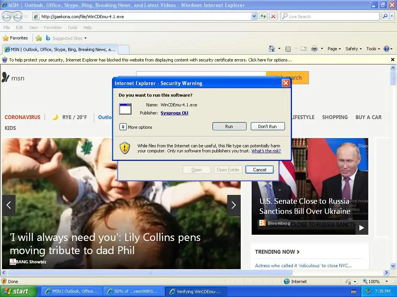Open the Tools menu in menu bar
Image resolution: width=397 pixels, height=297 pixels.
pos(72,27)
